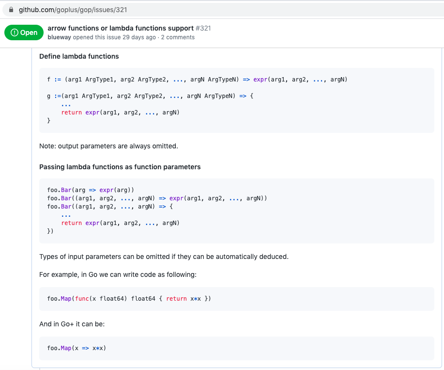Click 'Passing lambda functions as function parameters' heading

120,167
